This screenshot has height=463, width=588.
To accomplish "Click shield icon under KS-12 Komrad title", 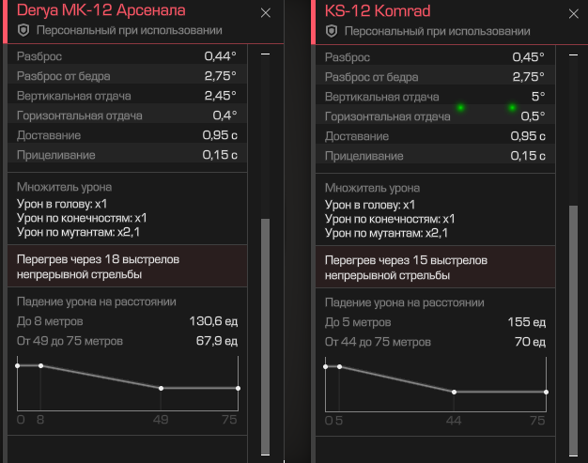I will (332, 31).
